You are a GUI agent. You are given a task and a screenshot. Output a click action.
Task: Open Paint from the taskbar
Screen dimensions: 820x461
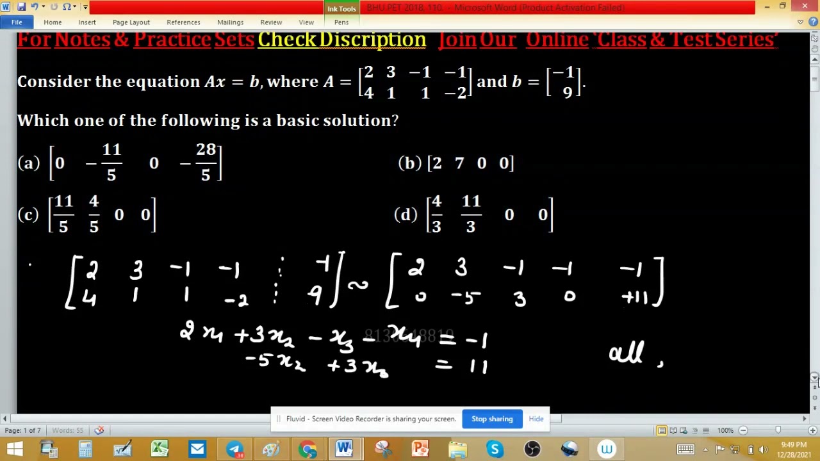[271, 449]
